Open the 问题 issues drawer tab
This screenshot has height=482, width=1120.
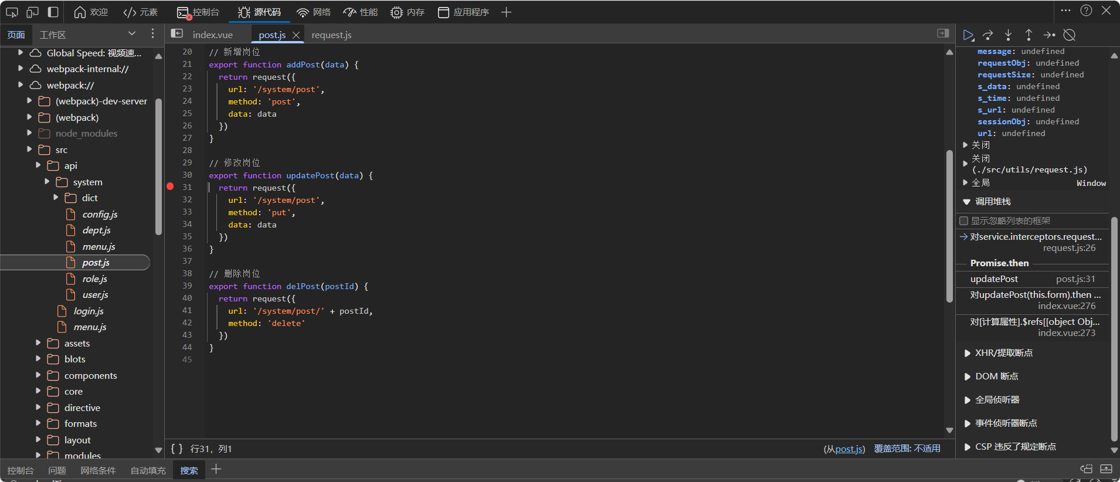(57, 470)
